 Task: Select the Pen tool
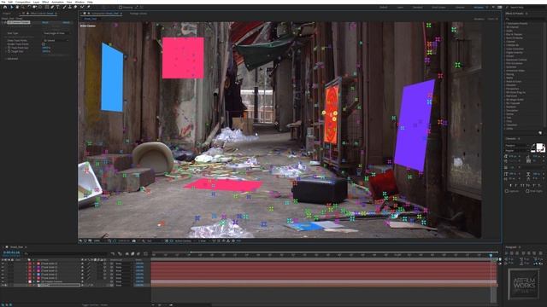52,7
